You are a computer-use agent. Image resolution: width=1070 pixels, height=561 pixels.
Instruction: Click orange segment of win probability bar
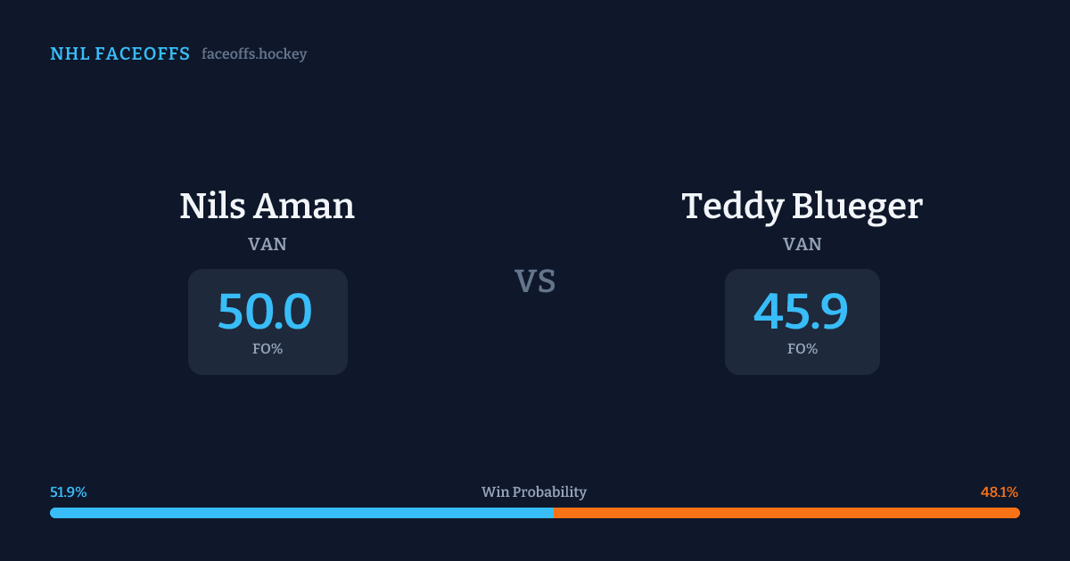point(786,513)
